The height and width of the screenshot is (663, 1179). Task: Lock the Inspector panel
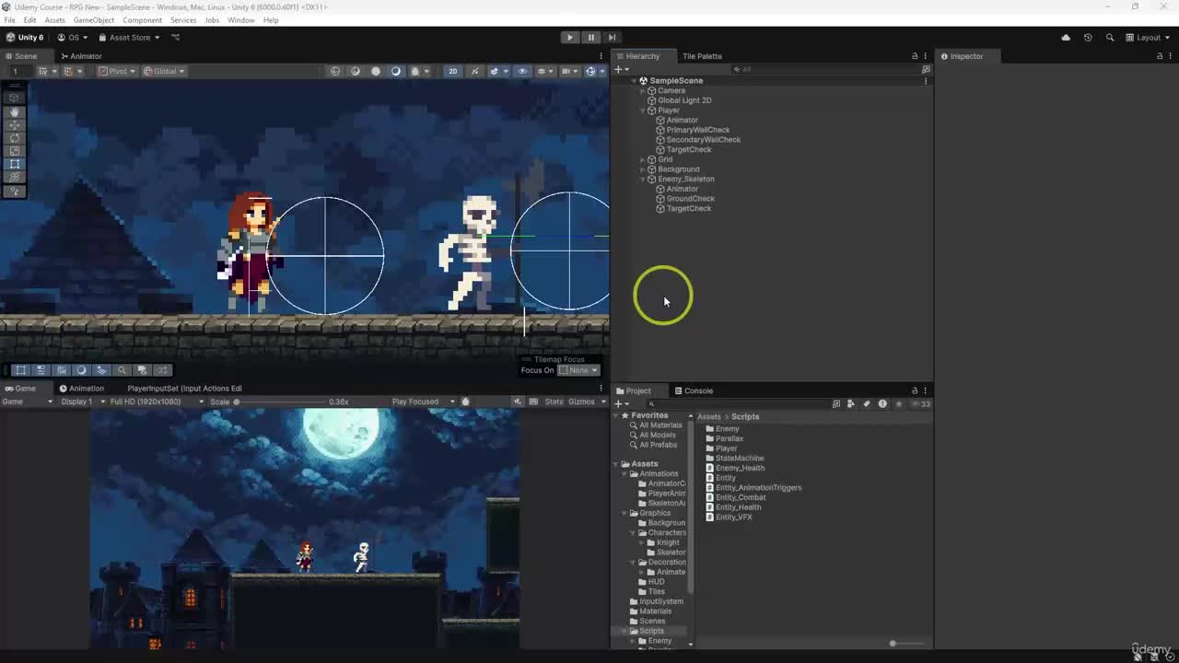1160,56
